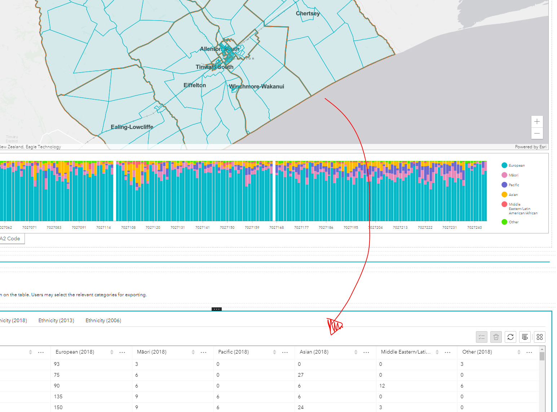This screenshot has width=557, height=412.
Task: Zoom out on the map
Action: click(x=537, y=133)
